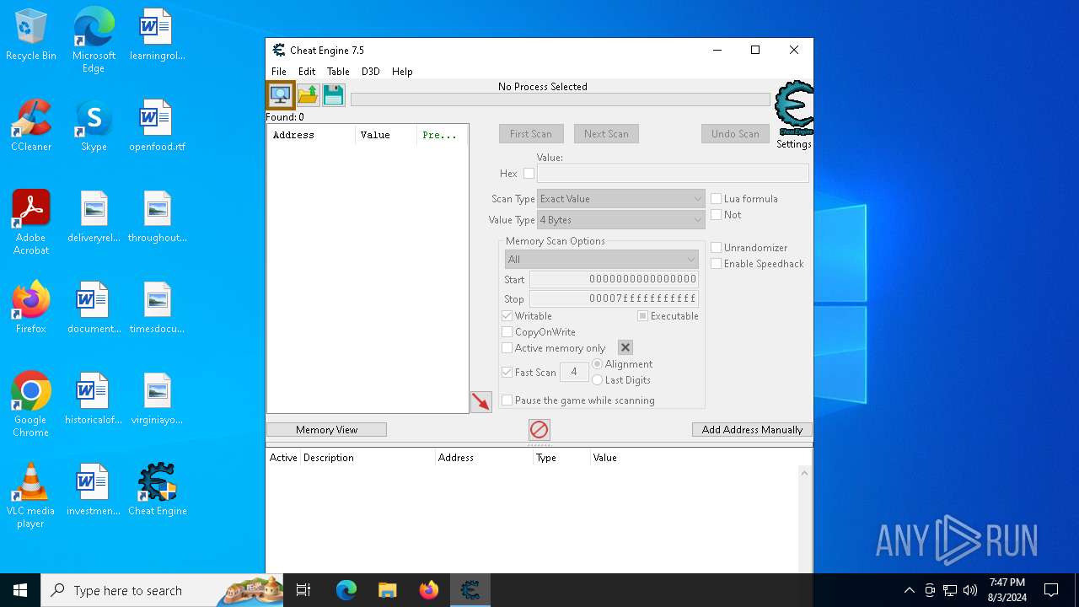Click the Description column header
Image resolution: width=1079 pixels, height=607 pixels.
click(368, 458)
